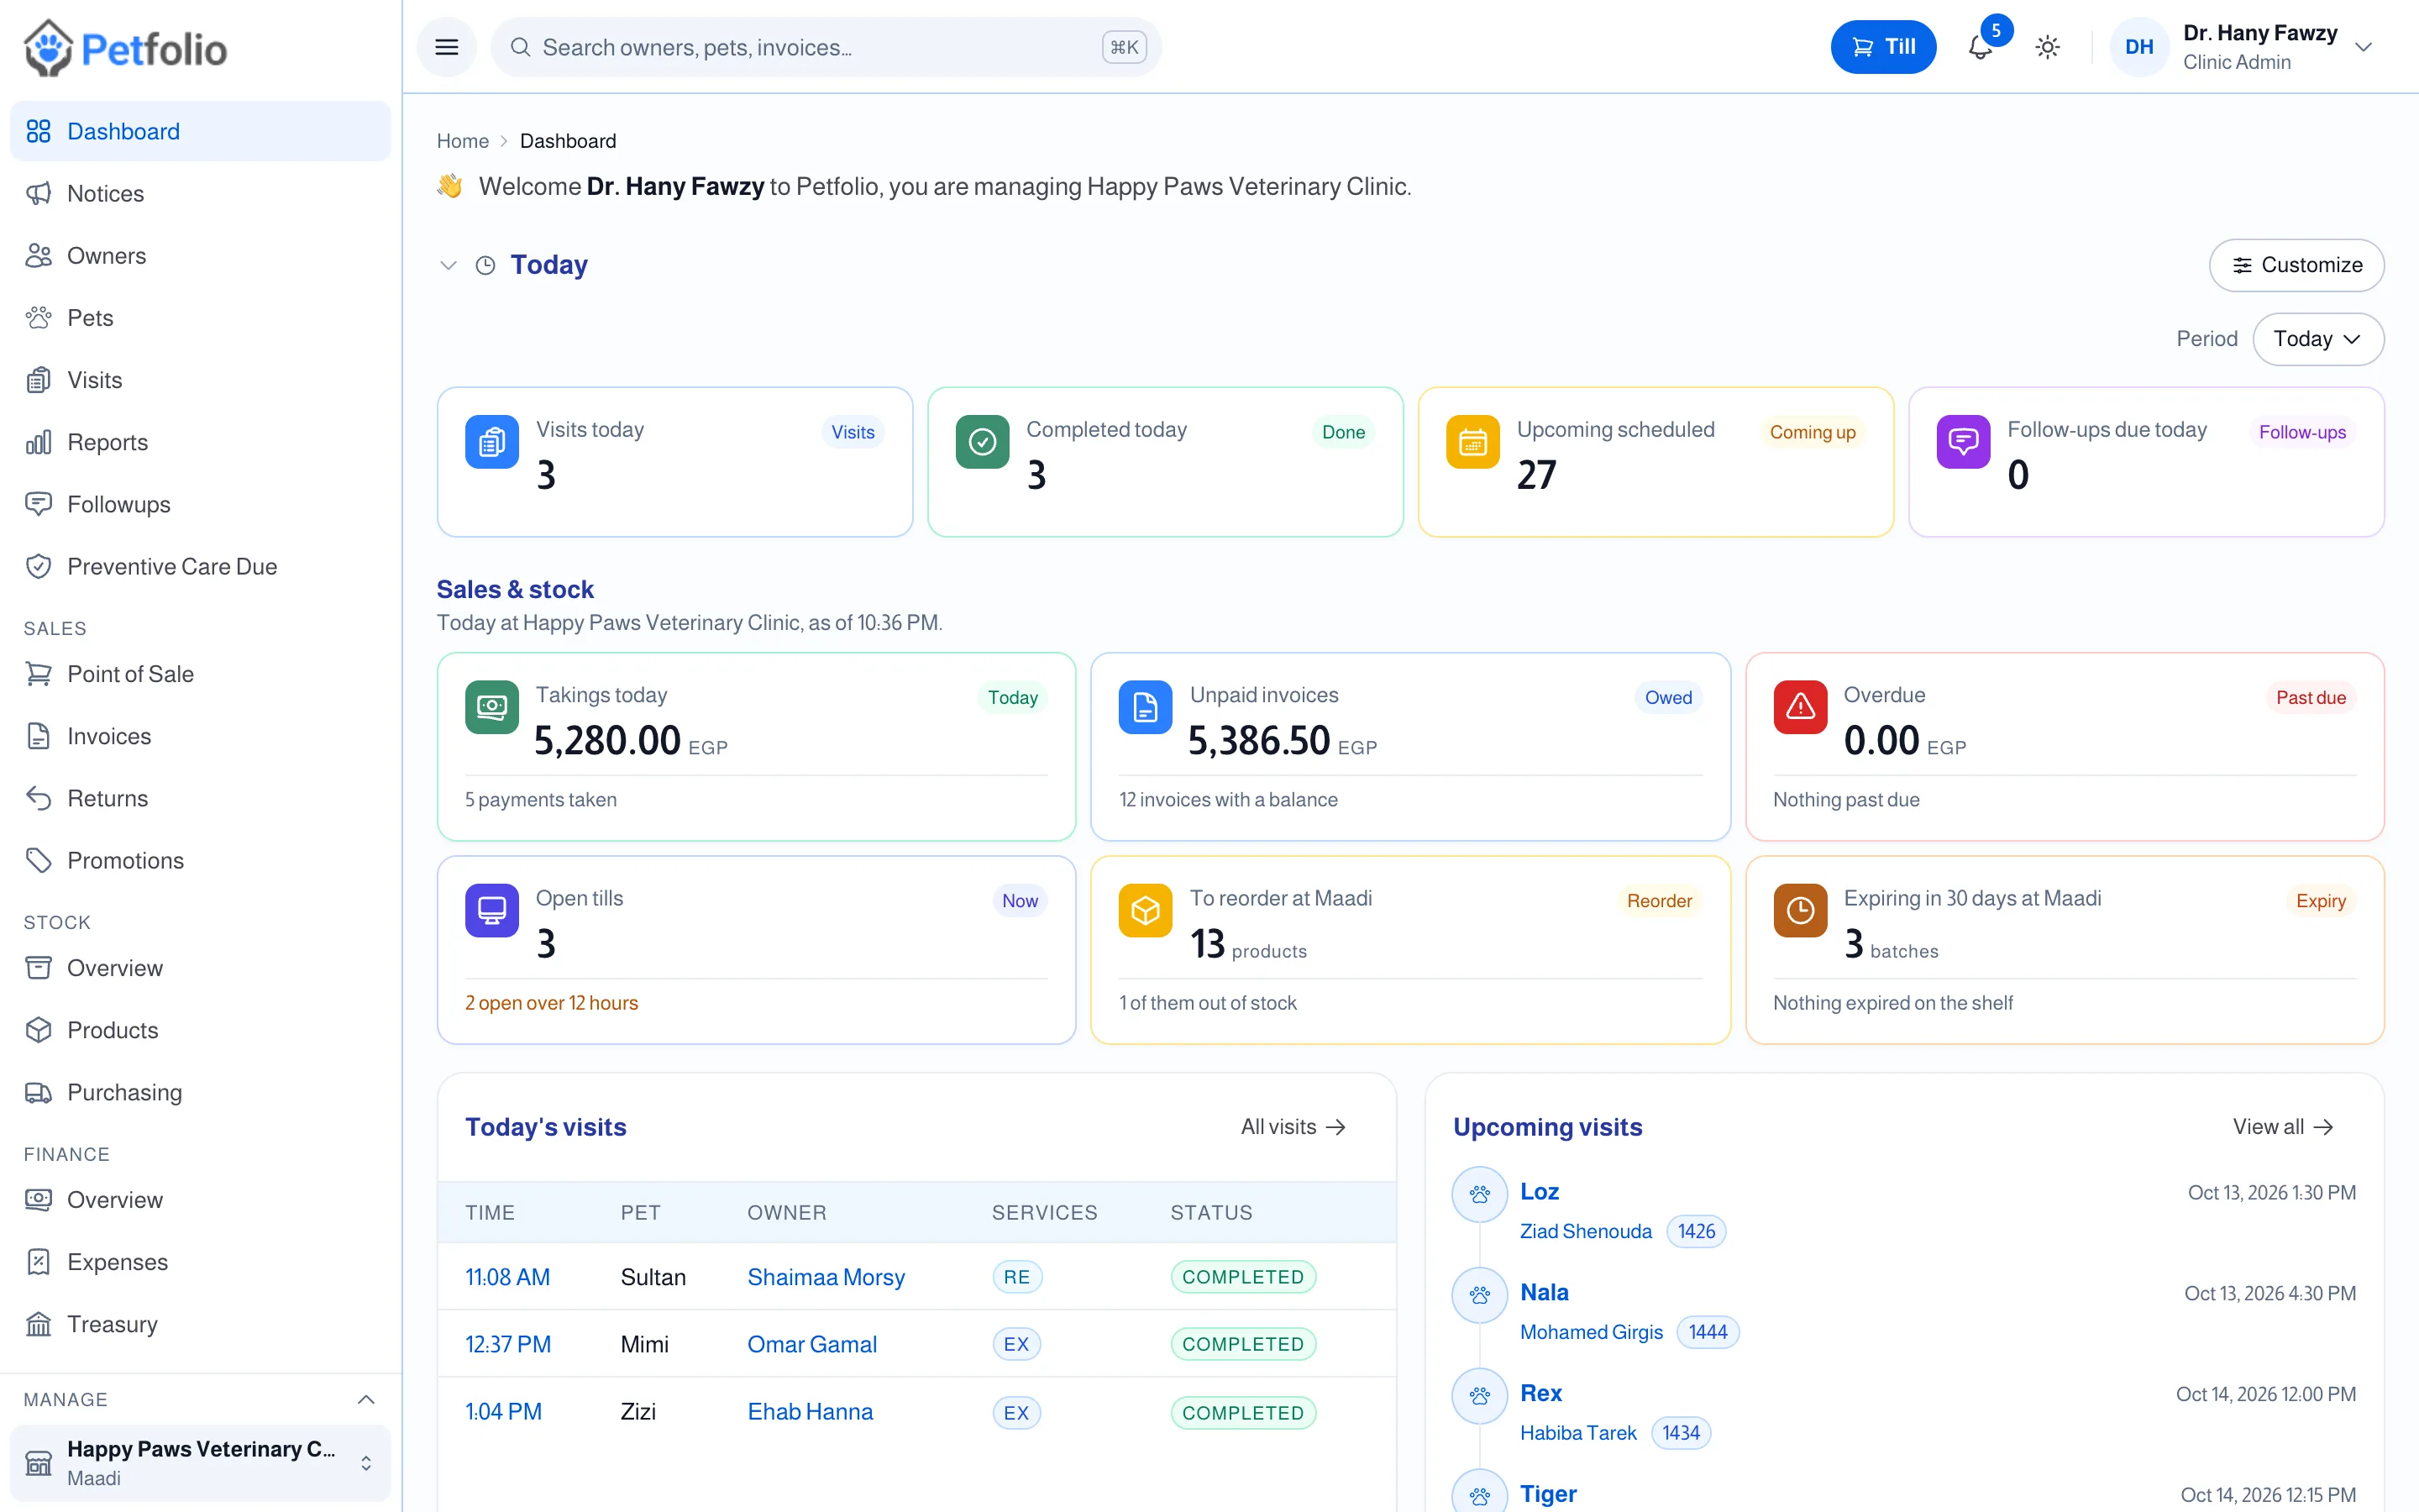
Task: Click the 1426 badge next to Ziad Shenouda
Action: coord(1697,1231)
